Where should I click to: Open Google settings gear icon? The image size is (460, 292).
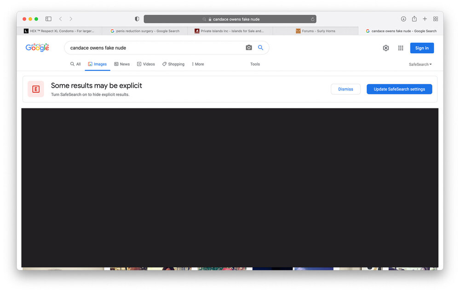[x=386, y=48]
